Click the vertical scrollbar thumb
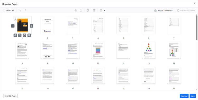The height and width of the screenshot is (100, 198). click(197, 27)
